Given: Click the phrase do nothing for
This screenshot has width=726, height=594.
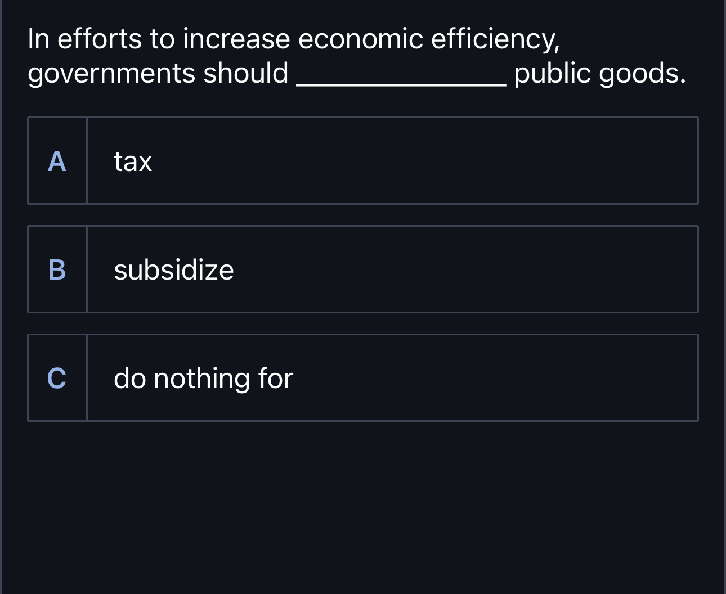Looking at the screenshot, I should click(203, 379).
